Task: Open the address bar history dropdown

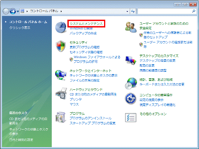Action: [127, 11]
